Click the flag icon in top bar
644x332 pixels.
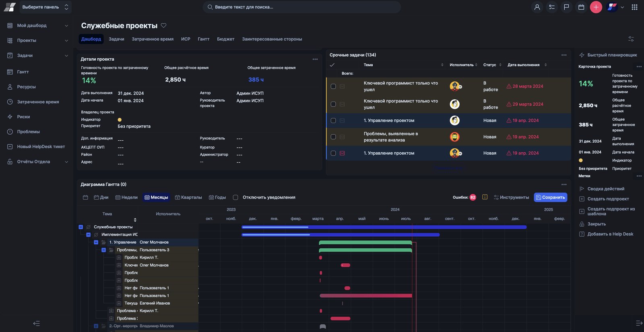(x=566, y=7)
